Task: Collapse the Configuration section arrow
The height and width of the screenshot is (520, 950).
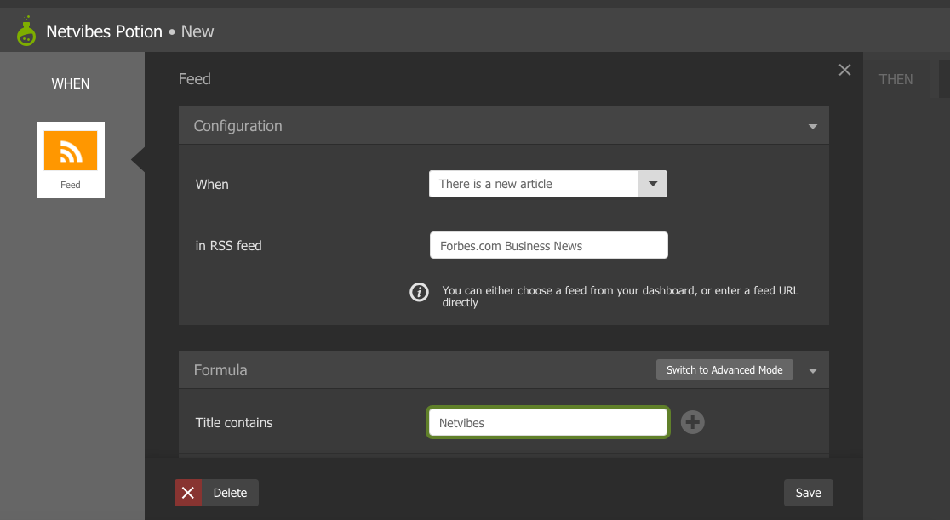Action: coord(812,127)
